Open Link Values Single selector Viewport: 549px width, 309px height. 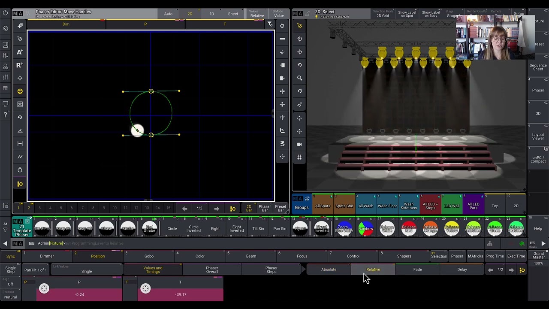pyautogui.click(x=87, y=270)
